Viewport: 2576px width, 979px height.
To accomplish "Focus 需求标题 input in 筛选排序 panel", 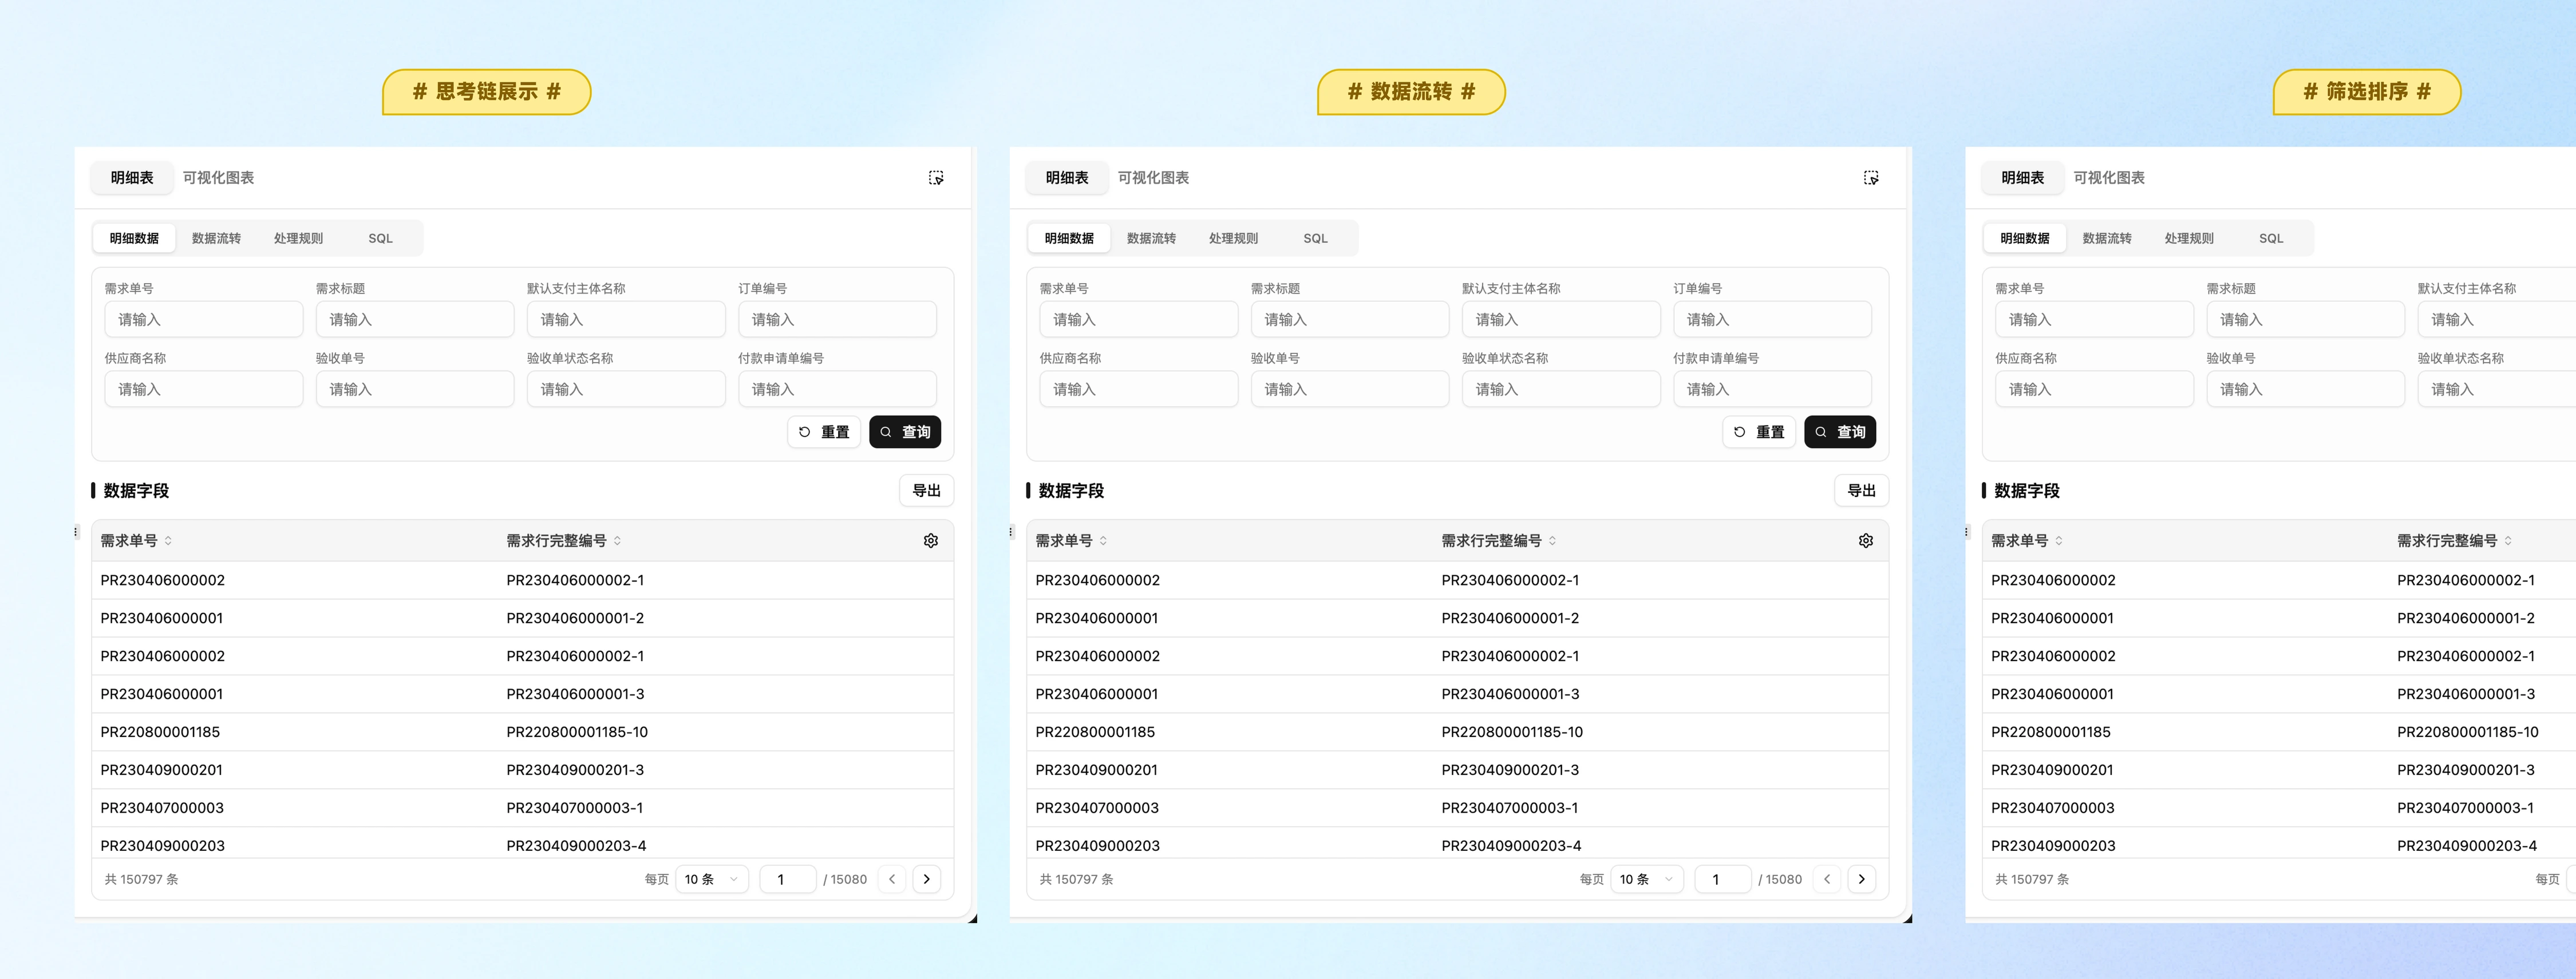I will point(2306,320).
